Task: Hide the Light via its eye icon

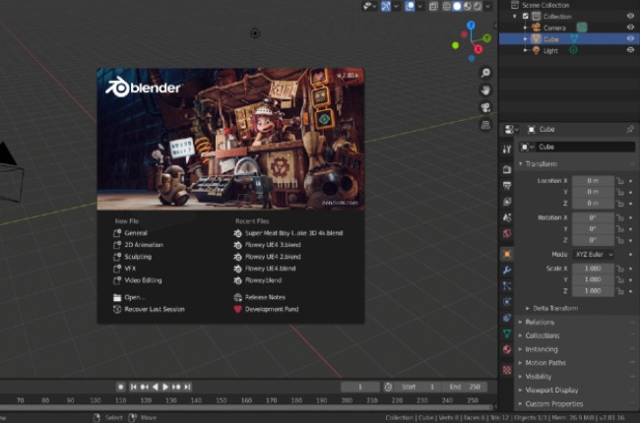Action: [x=630, y=50]
